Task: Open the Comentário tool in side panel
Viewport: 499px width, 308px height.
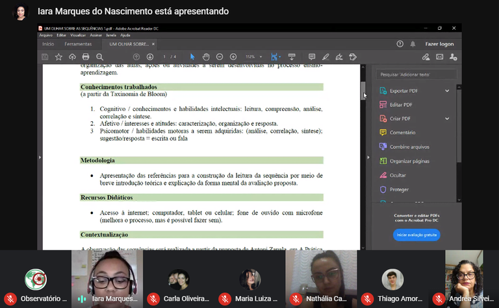Action: click(x=403, y=132)
